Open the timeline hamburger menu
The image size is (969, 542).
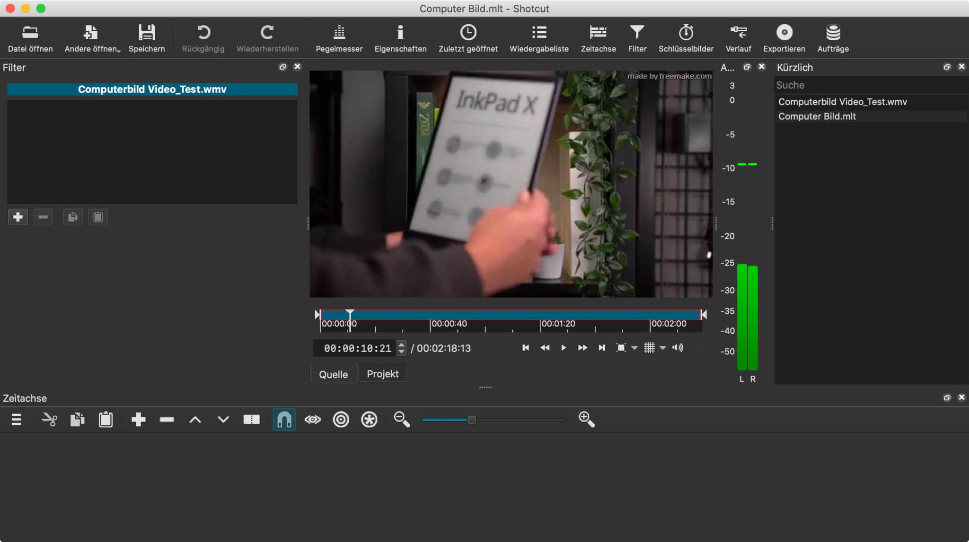point(16,419)
